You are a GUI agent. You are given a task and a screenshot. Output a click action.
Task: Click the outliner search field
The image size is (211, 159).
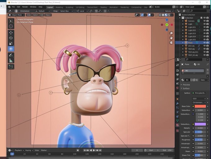(x=198, y=11)
